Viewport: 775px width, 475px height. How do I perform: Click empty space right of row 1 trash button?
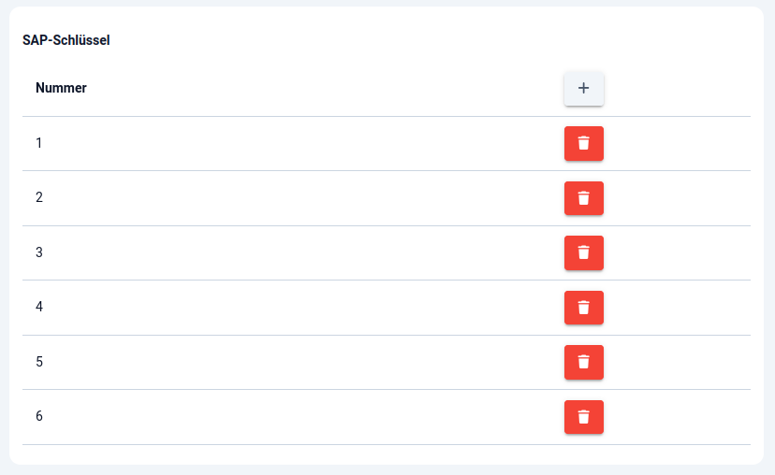pyautogui.click(x=679, y=143)
